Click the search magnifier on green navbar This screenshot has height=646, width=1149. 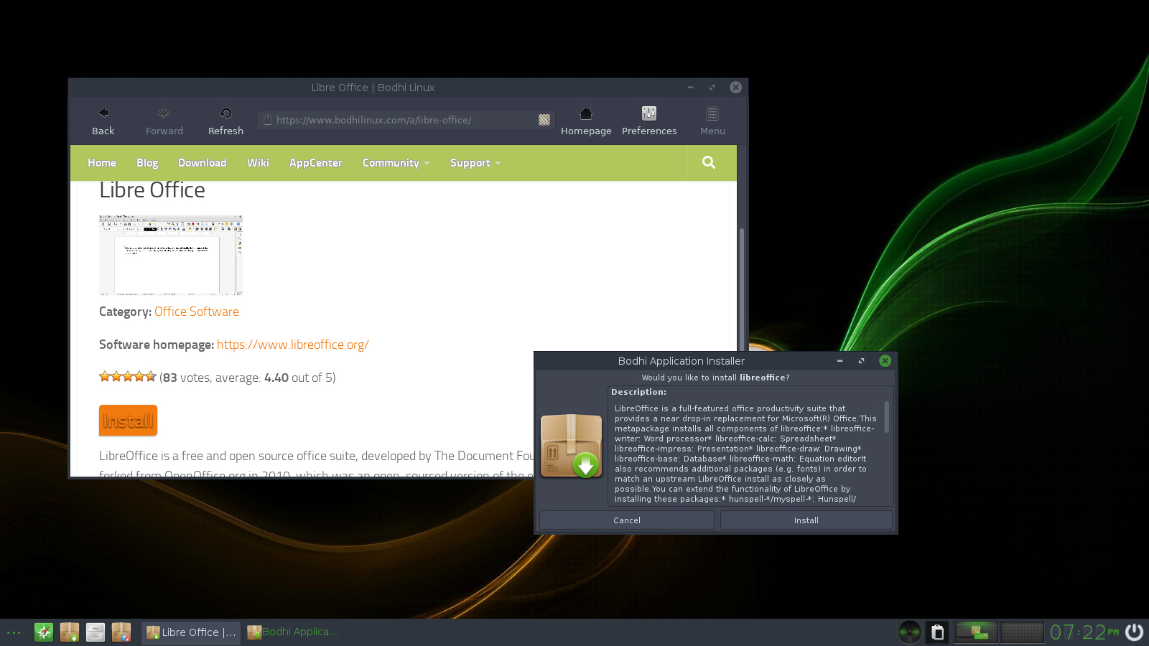coord(709,162)
